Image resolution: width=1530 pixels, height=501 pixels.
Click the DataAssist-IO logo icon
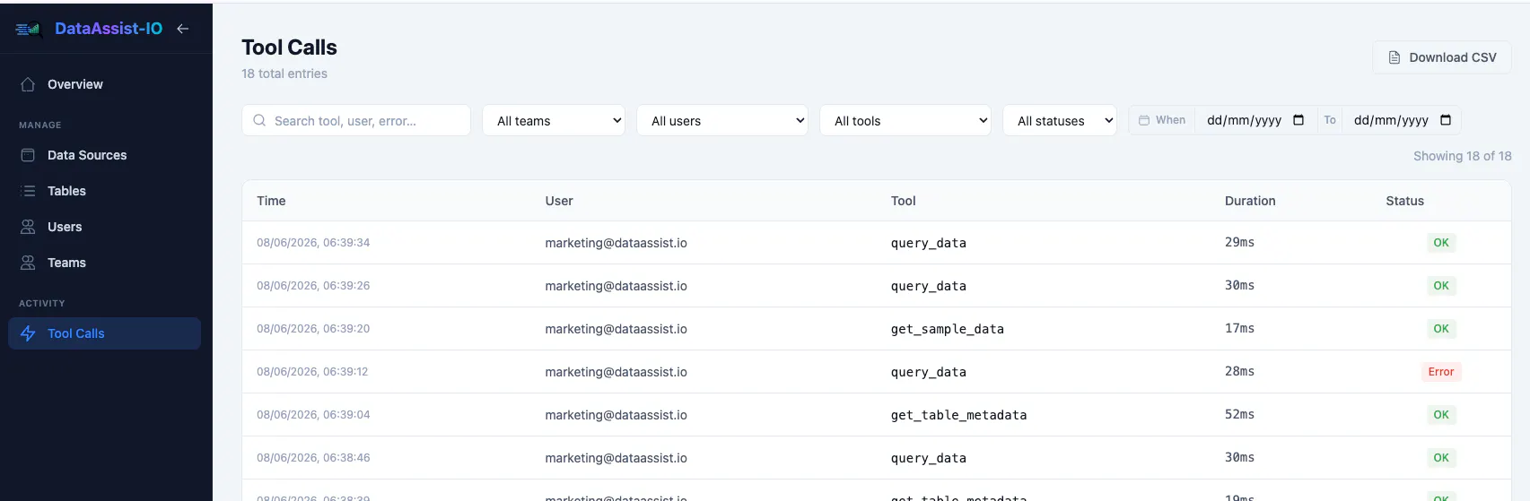pyautogui.click(x=29, y=29)
